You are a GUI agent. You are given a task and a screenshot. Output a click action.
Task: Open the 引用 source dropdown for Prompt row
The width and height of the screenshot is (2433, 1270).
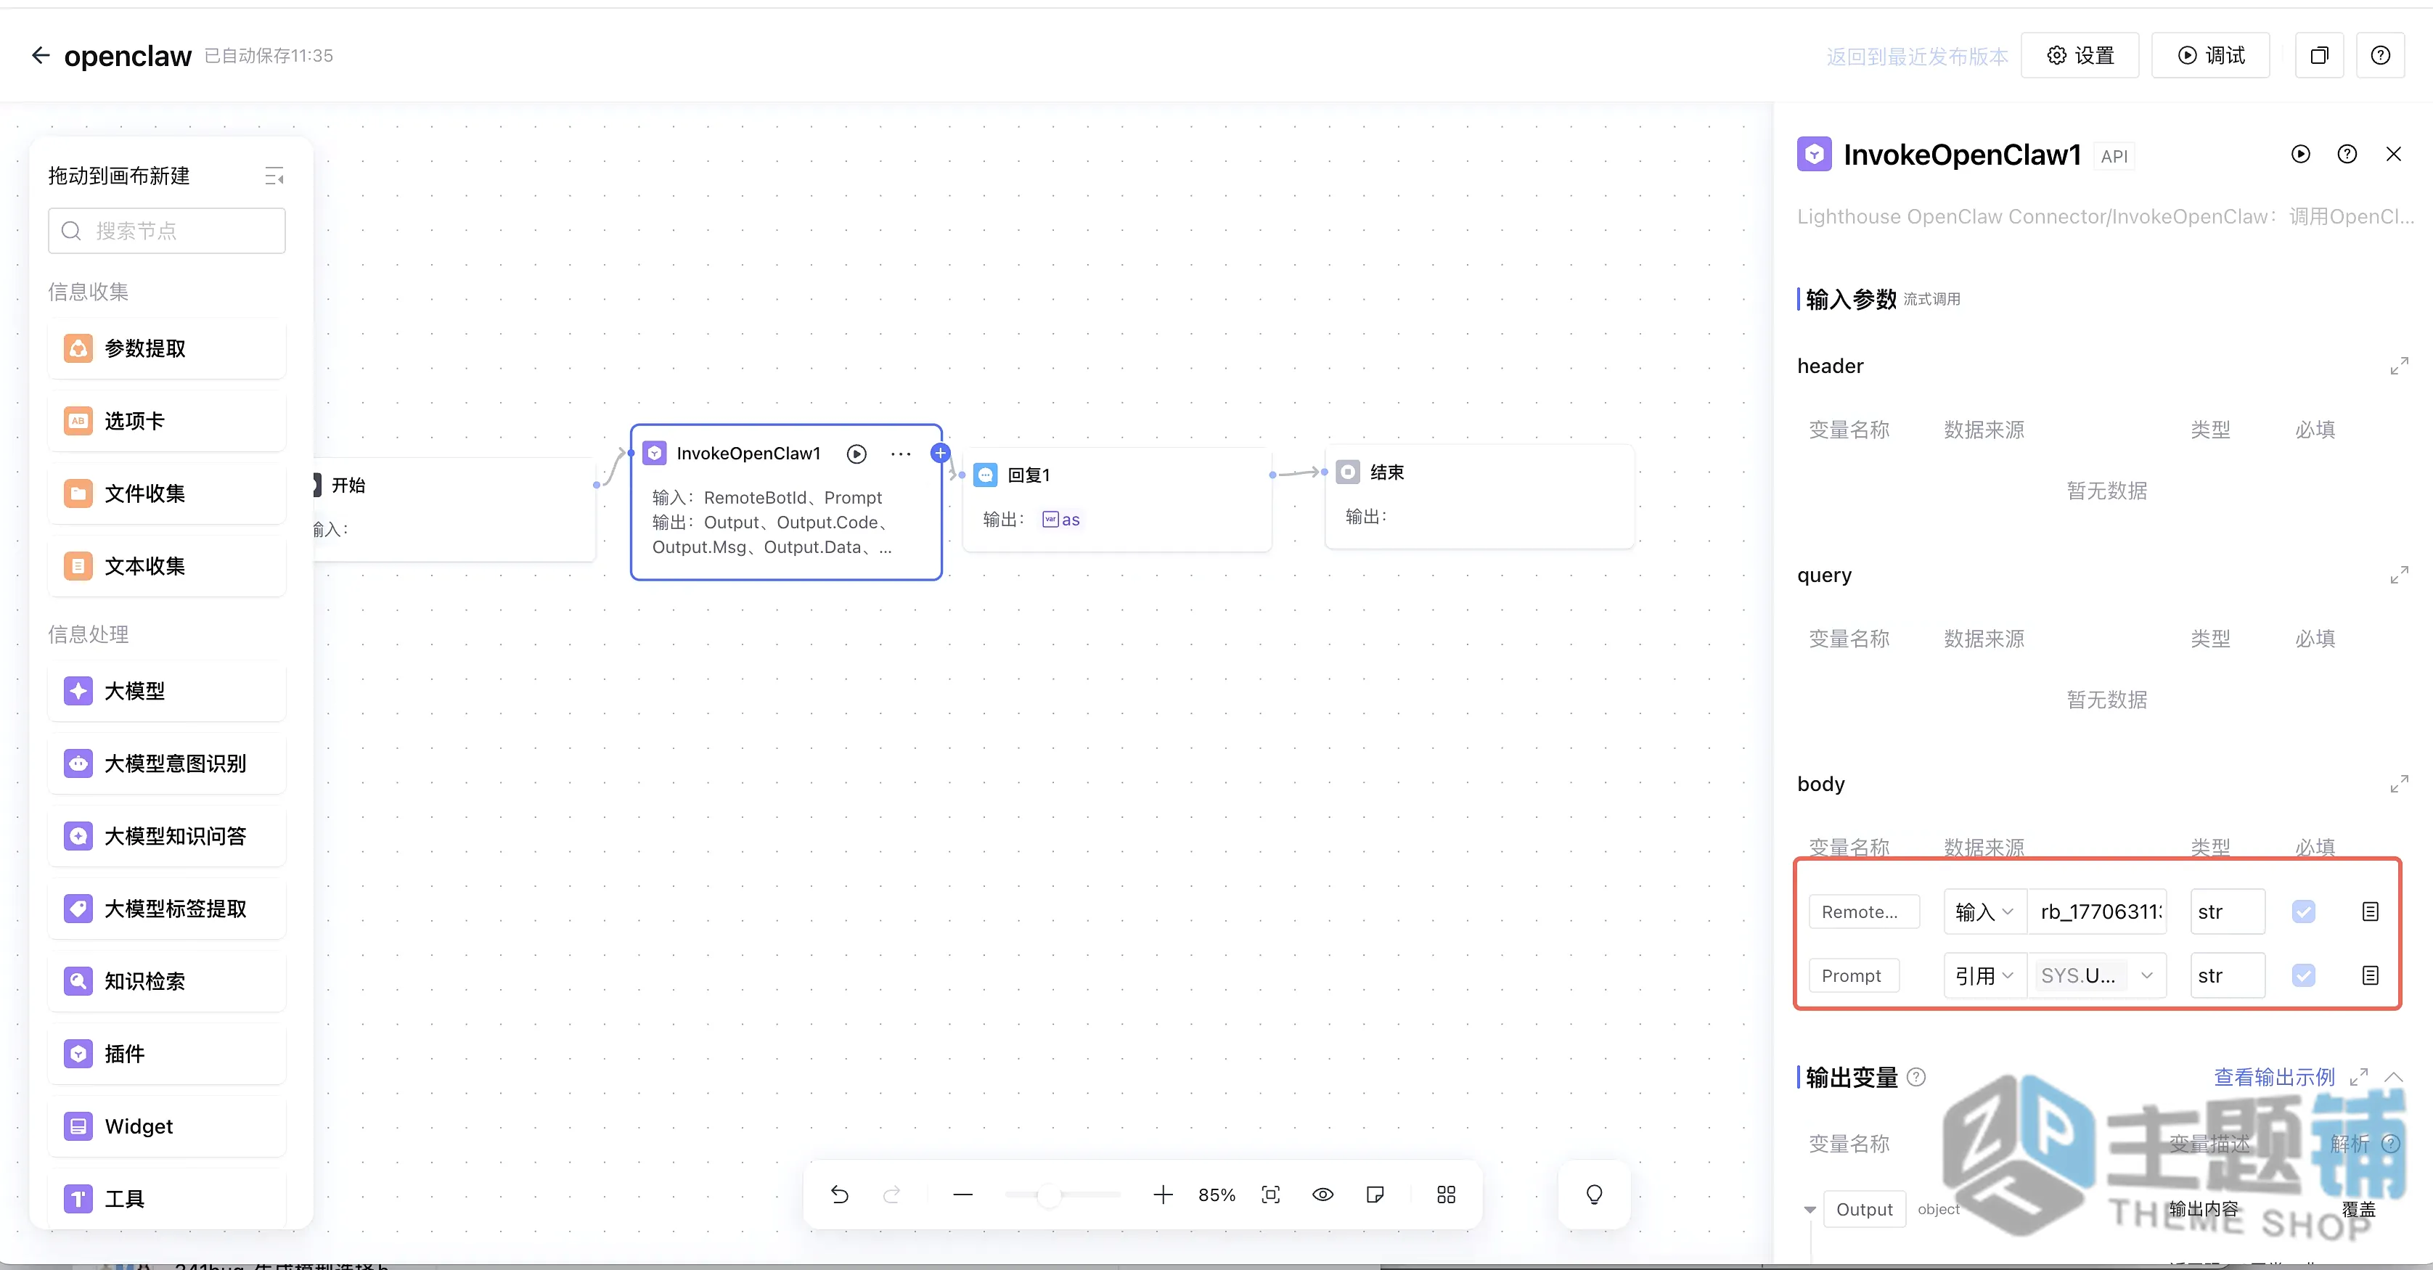1984,975
